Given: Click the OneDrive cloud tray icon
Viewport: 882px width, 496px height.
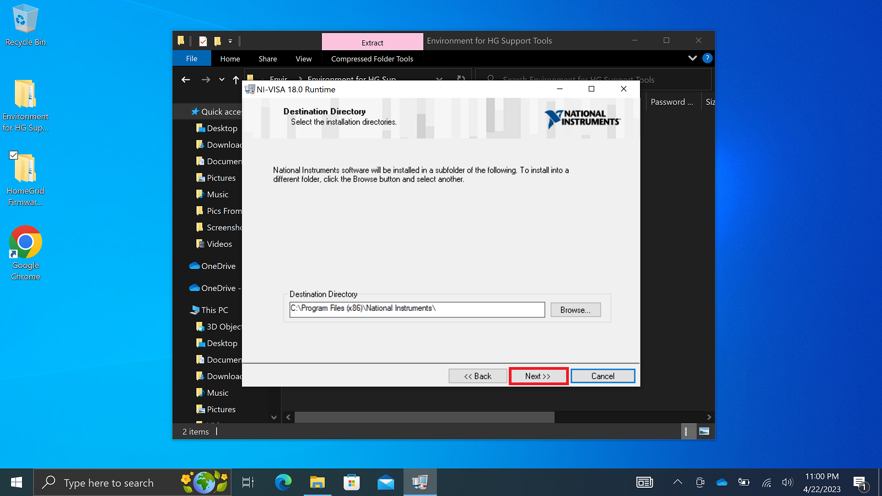Looking at the screenshot, I should tap(722, 482).
